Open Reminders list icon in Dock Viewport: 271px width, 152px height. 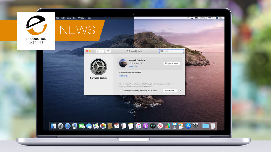coord(124,126)
